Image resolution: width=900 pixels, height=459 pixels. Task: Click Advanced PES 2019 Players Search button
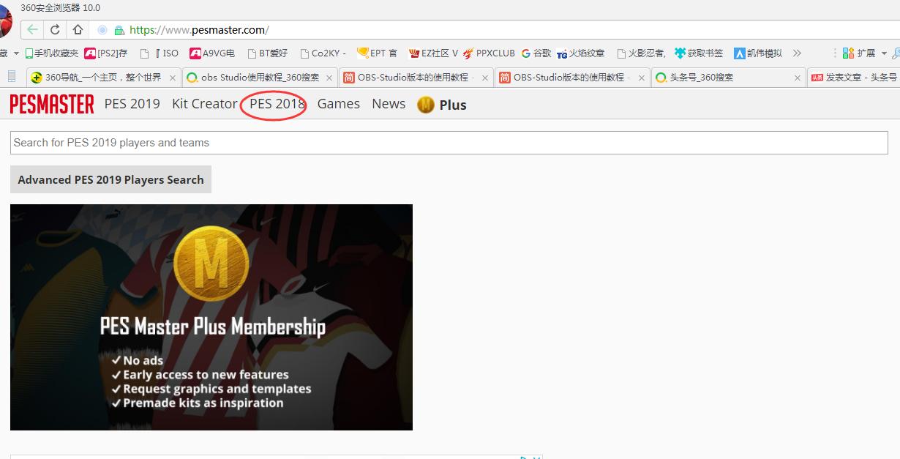pyautogui.click(x=110, y=179)
